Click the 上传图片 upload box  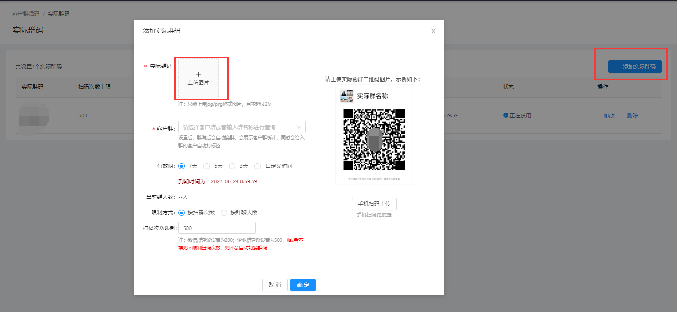coord(198,78)
